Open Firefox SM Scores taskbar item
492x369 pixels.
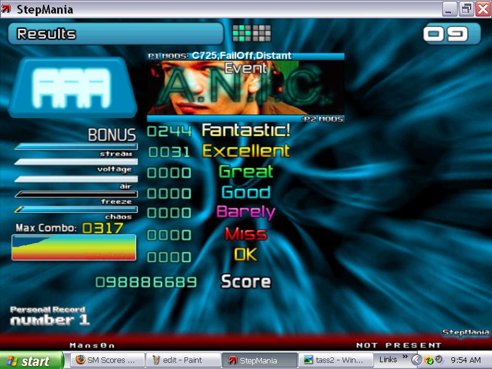(106, 360)
